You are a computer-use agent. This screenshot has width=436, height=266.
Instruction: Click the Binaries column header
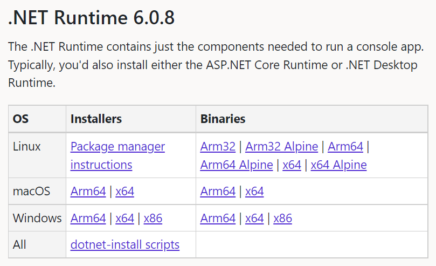(223, 119)
